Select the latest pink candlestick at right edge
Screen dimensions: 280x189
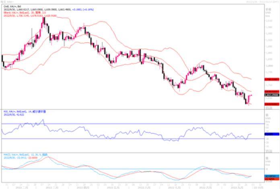pos(251,98)
